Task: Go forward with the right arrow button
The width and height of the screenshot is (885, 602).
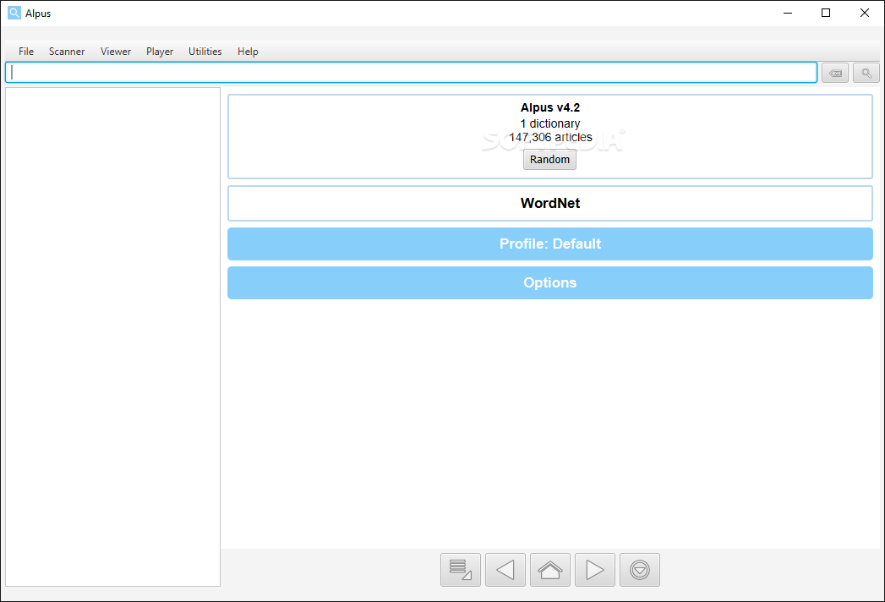Action: 595,570
